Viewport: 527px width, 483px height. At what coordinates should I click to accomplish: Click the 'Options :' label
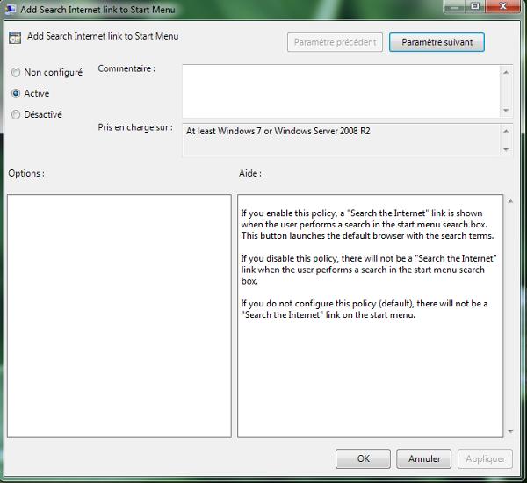pyautogui.click(x=26, y=173)
